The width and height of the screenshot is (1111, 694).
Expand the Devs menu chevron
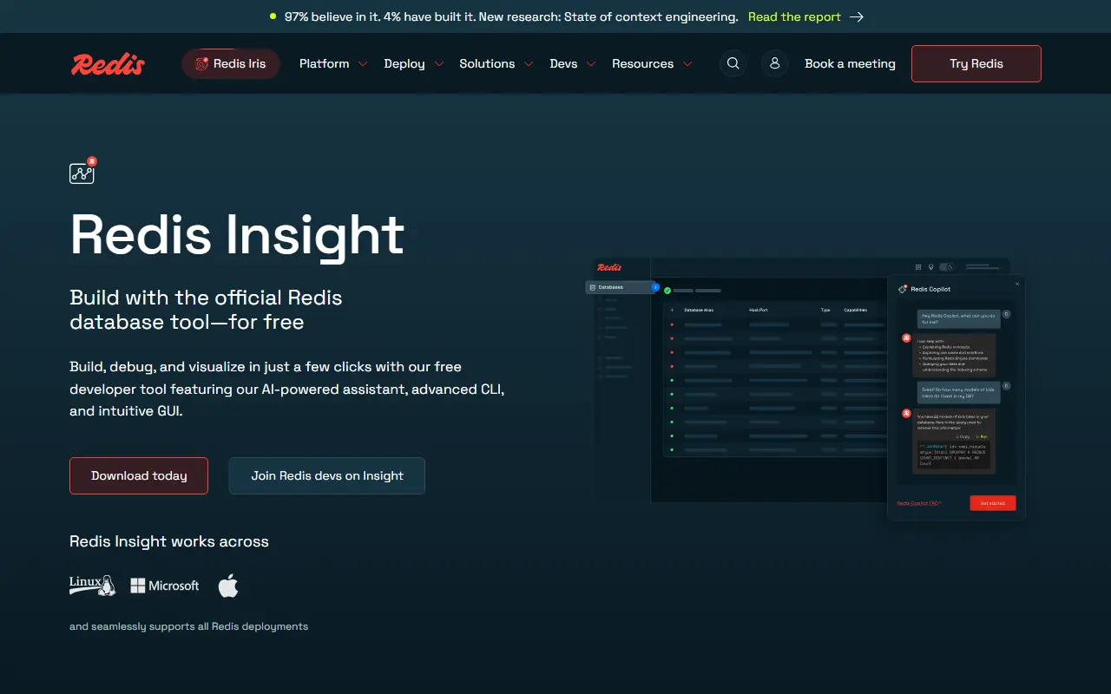(591, 64)
